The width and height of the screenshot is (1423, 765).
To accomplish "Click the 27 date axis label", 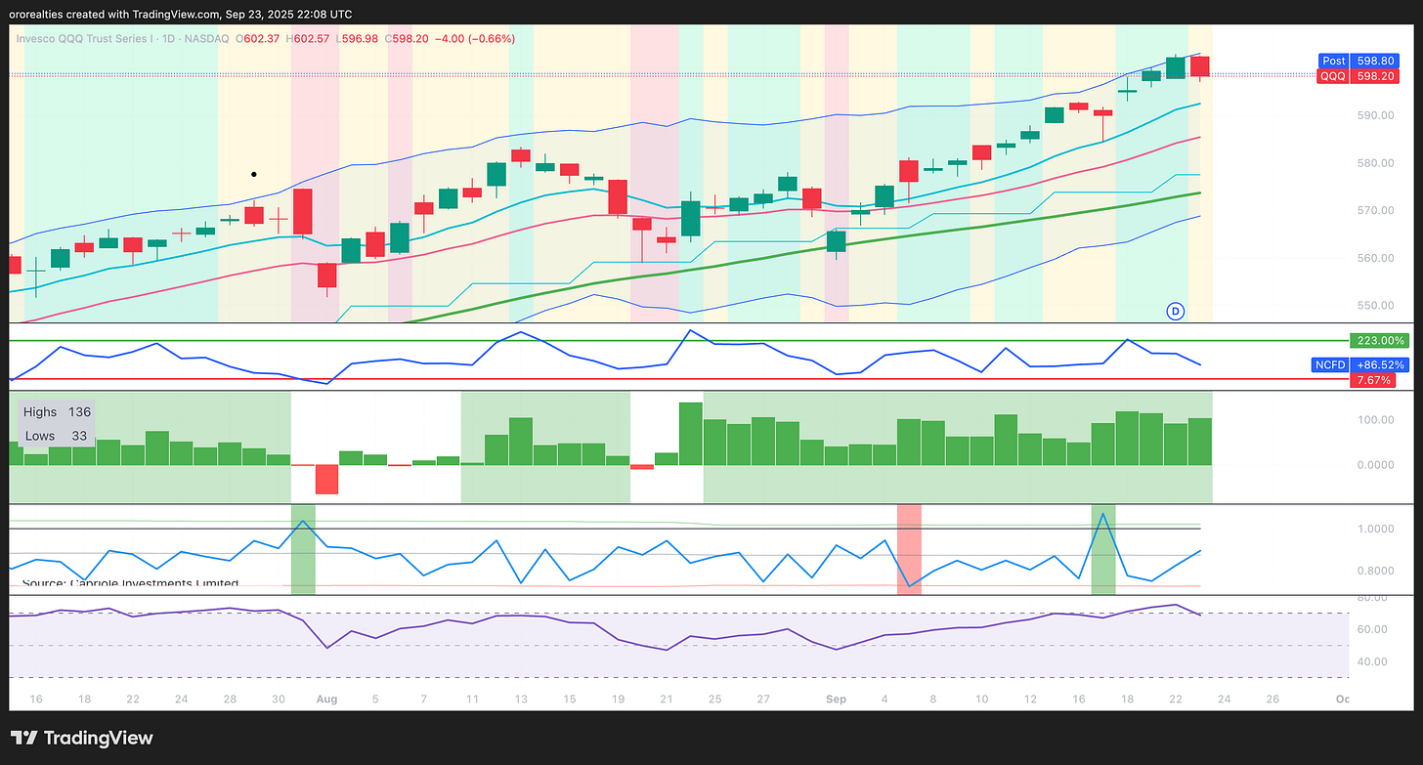I will click(x=762, y=700).
